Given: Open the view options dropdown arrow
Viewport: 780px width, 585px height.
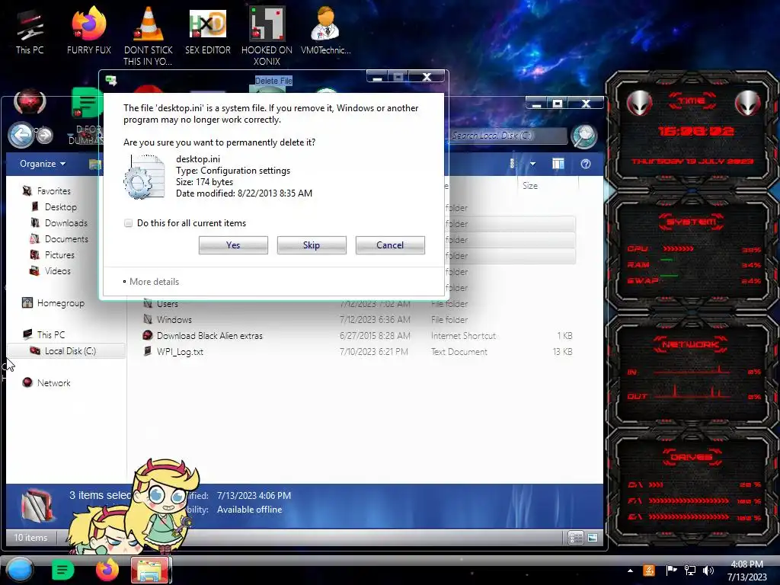Looking at the screenshot, I should click(532, 164).
